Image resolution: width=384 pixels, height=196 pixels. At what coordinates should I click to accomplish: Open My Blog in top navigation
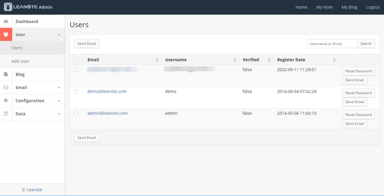pos(349,7)
